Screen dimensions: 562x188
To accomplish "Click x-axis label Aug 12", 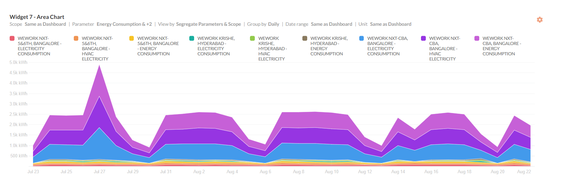I will tap(365, 172).
